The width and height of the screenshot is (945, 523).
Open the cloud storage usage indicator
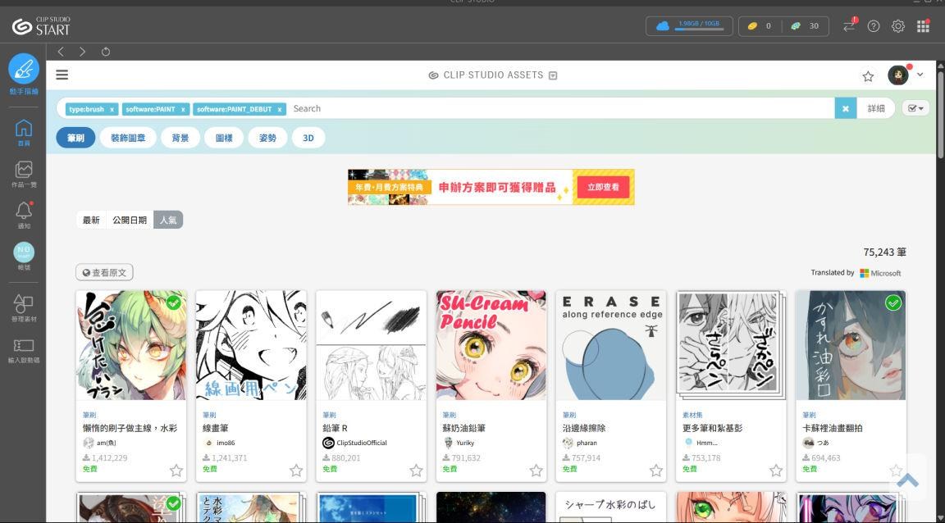point(689,26)
